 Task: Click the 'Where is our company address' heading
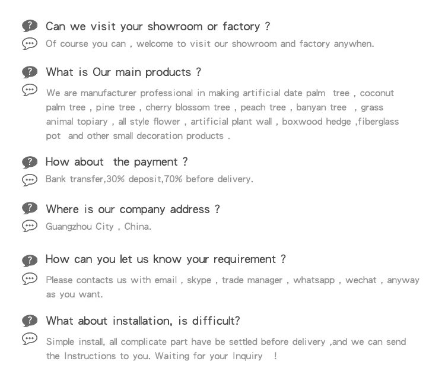(x=133, y=209)
